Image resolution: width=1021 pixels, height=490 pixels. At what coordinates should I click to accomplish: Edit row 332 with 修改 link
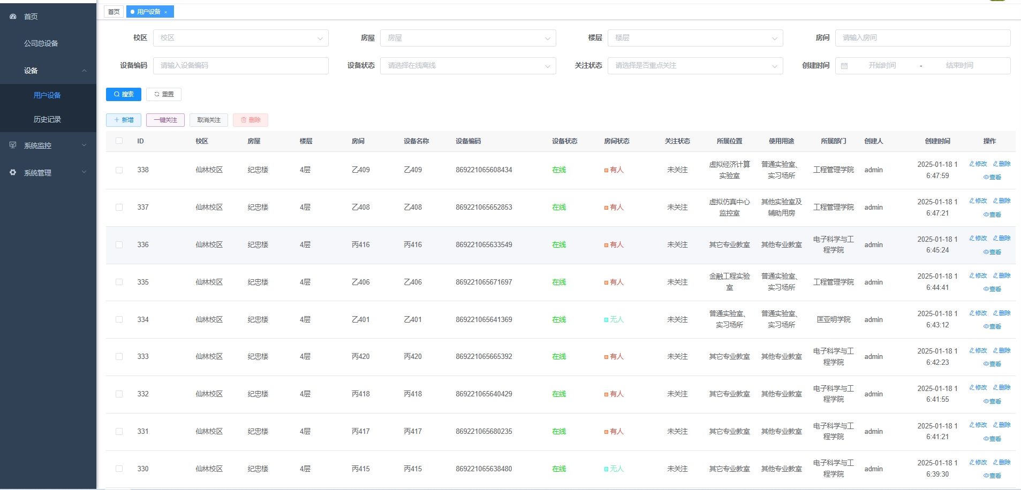point(978,387)
